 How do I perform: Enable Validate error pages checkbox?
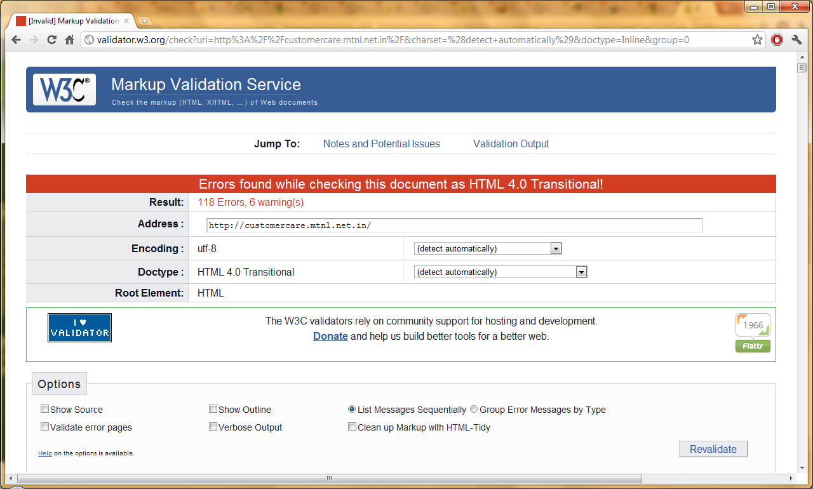[45, 427]
